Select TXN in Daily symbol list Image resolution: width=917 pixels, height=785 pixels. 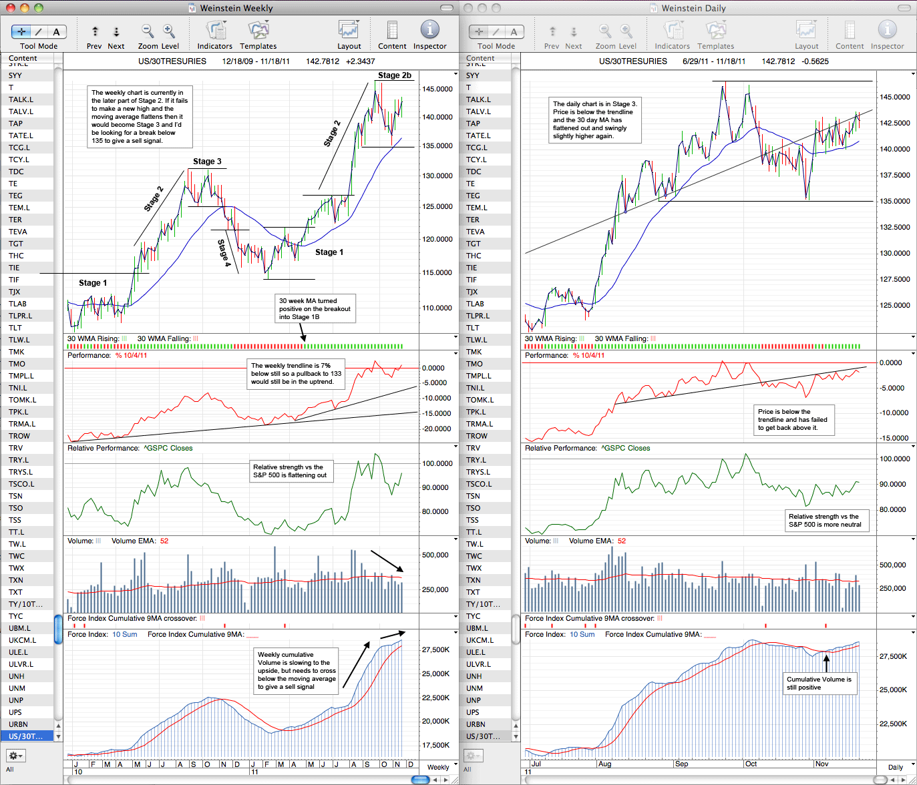tap(484, 580)
